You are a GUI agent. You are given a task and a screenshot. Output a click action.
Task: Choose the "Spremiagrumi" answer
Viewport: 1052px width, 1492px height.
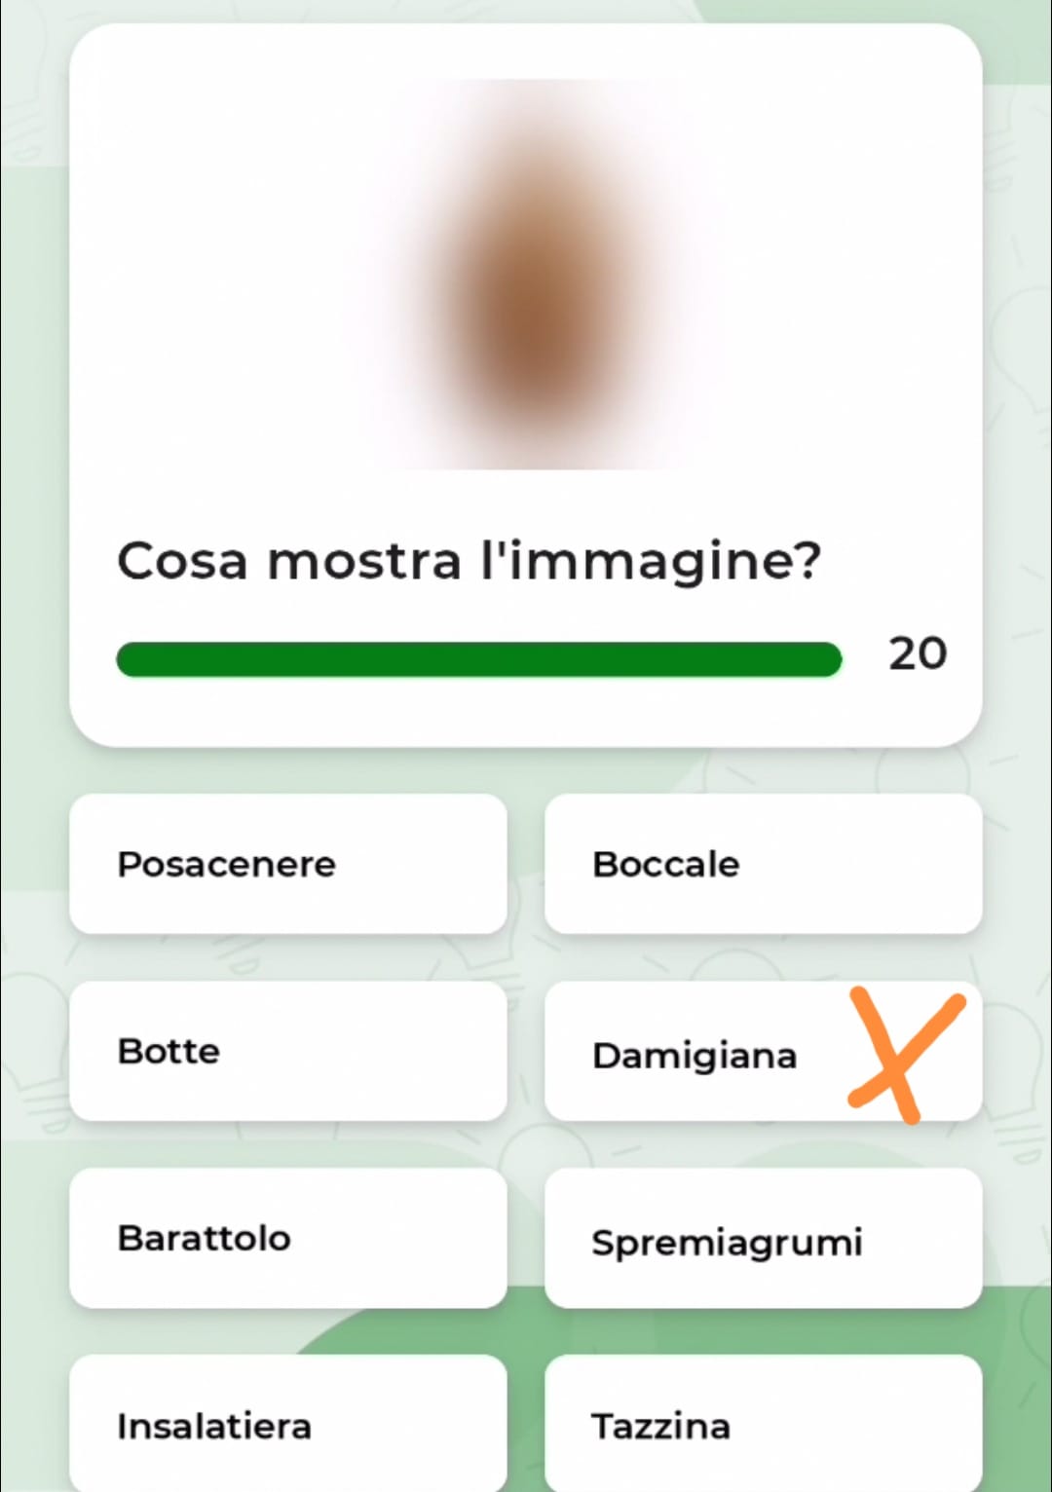click(762, 1240)
